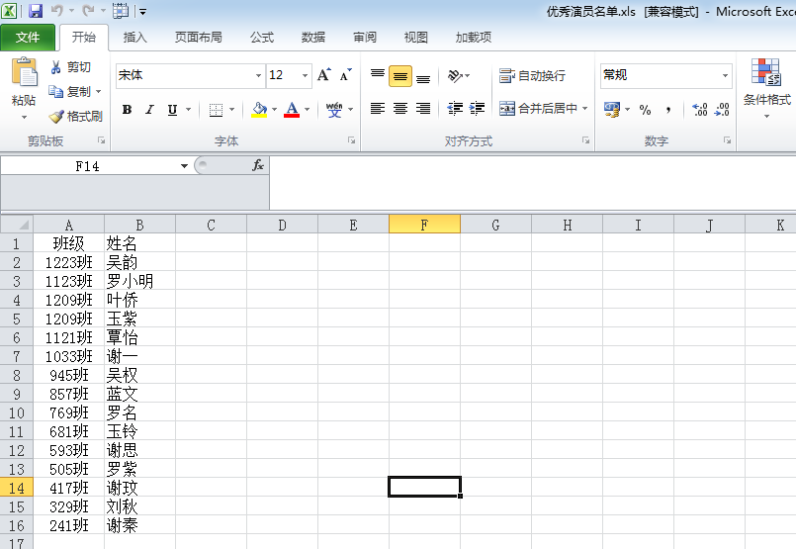Toggle Bold formatting

pos(127,110)
